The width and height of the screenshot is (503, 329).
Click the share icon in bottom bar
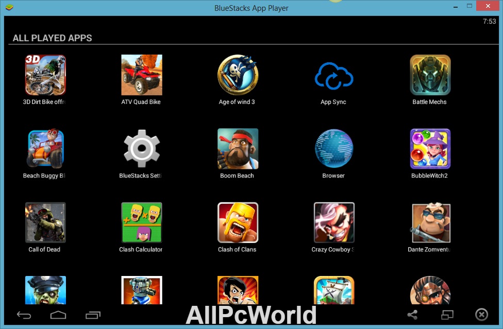412,315
